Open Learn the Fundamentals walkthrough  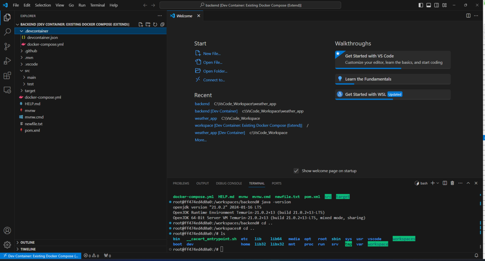coord(393,79)
